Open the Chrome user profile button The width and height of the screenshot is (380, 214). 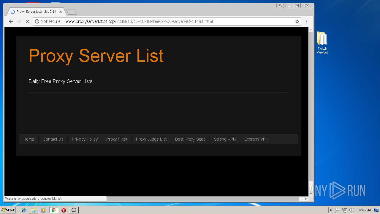[280, 6]
